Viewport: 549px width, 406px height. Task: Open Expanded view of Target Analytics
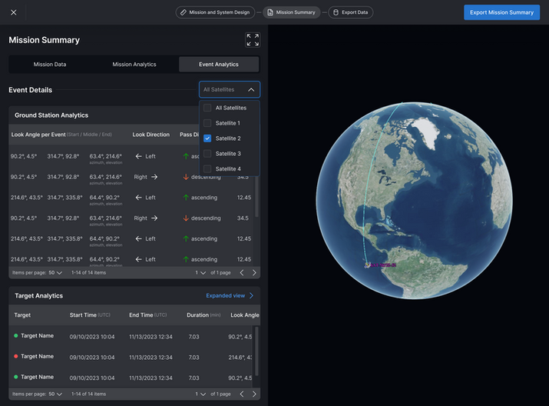(x=230, y=295)
